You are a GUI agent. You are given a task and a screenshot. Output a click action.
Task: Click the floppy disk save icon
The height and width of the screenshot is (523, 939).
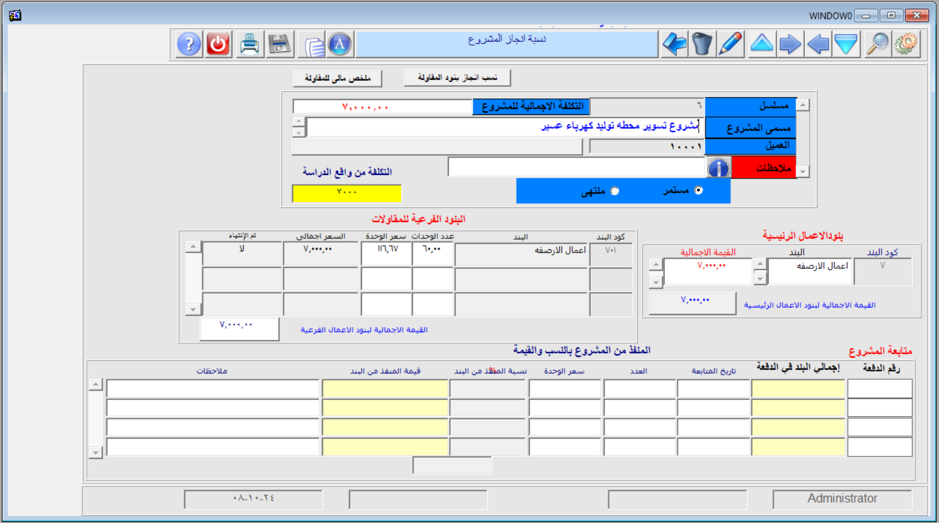pos(279,44)
